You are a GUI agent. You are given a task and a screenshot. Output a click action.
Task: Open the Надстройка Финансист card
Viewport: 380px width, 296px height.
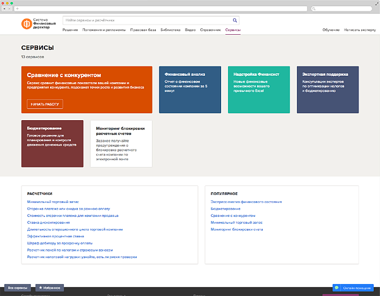coord(259,90)
